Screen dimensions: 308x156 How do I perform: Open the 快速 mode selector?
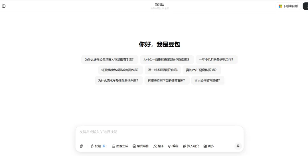point(99,146)
